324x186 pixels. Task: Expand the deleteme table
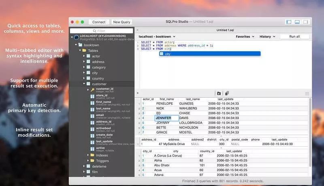84,166
